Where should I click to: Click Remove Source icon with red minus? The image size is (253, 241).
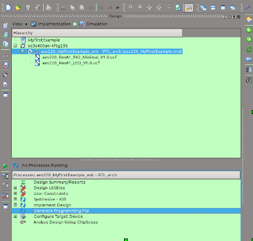coord(6,65)
